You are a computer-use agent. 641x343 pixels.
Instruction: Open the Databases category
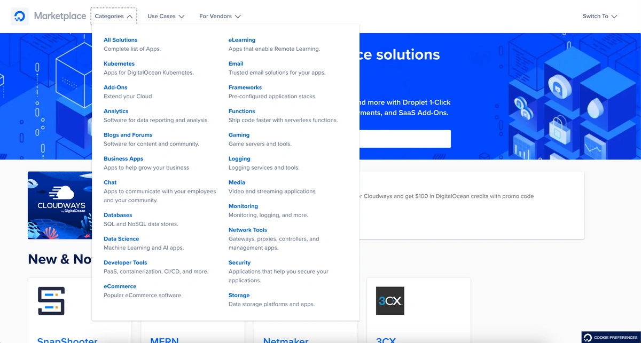click(x=118, y=215)
